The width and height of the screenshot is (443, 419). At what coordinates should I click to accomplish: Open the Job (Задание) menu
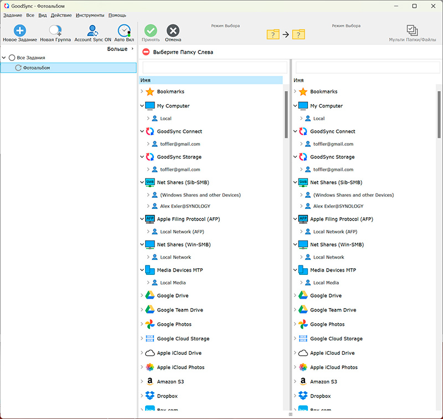pos(12,15)
